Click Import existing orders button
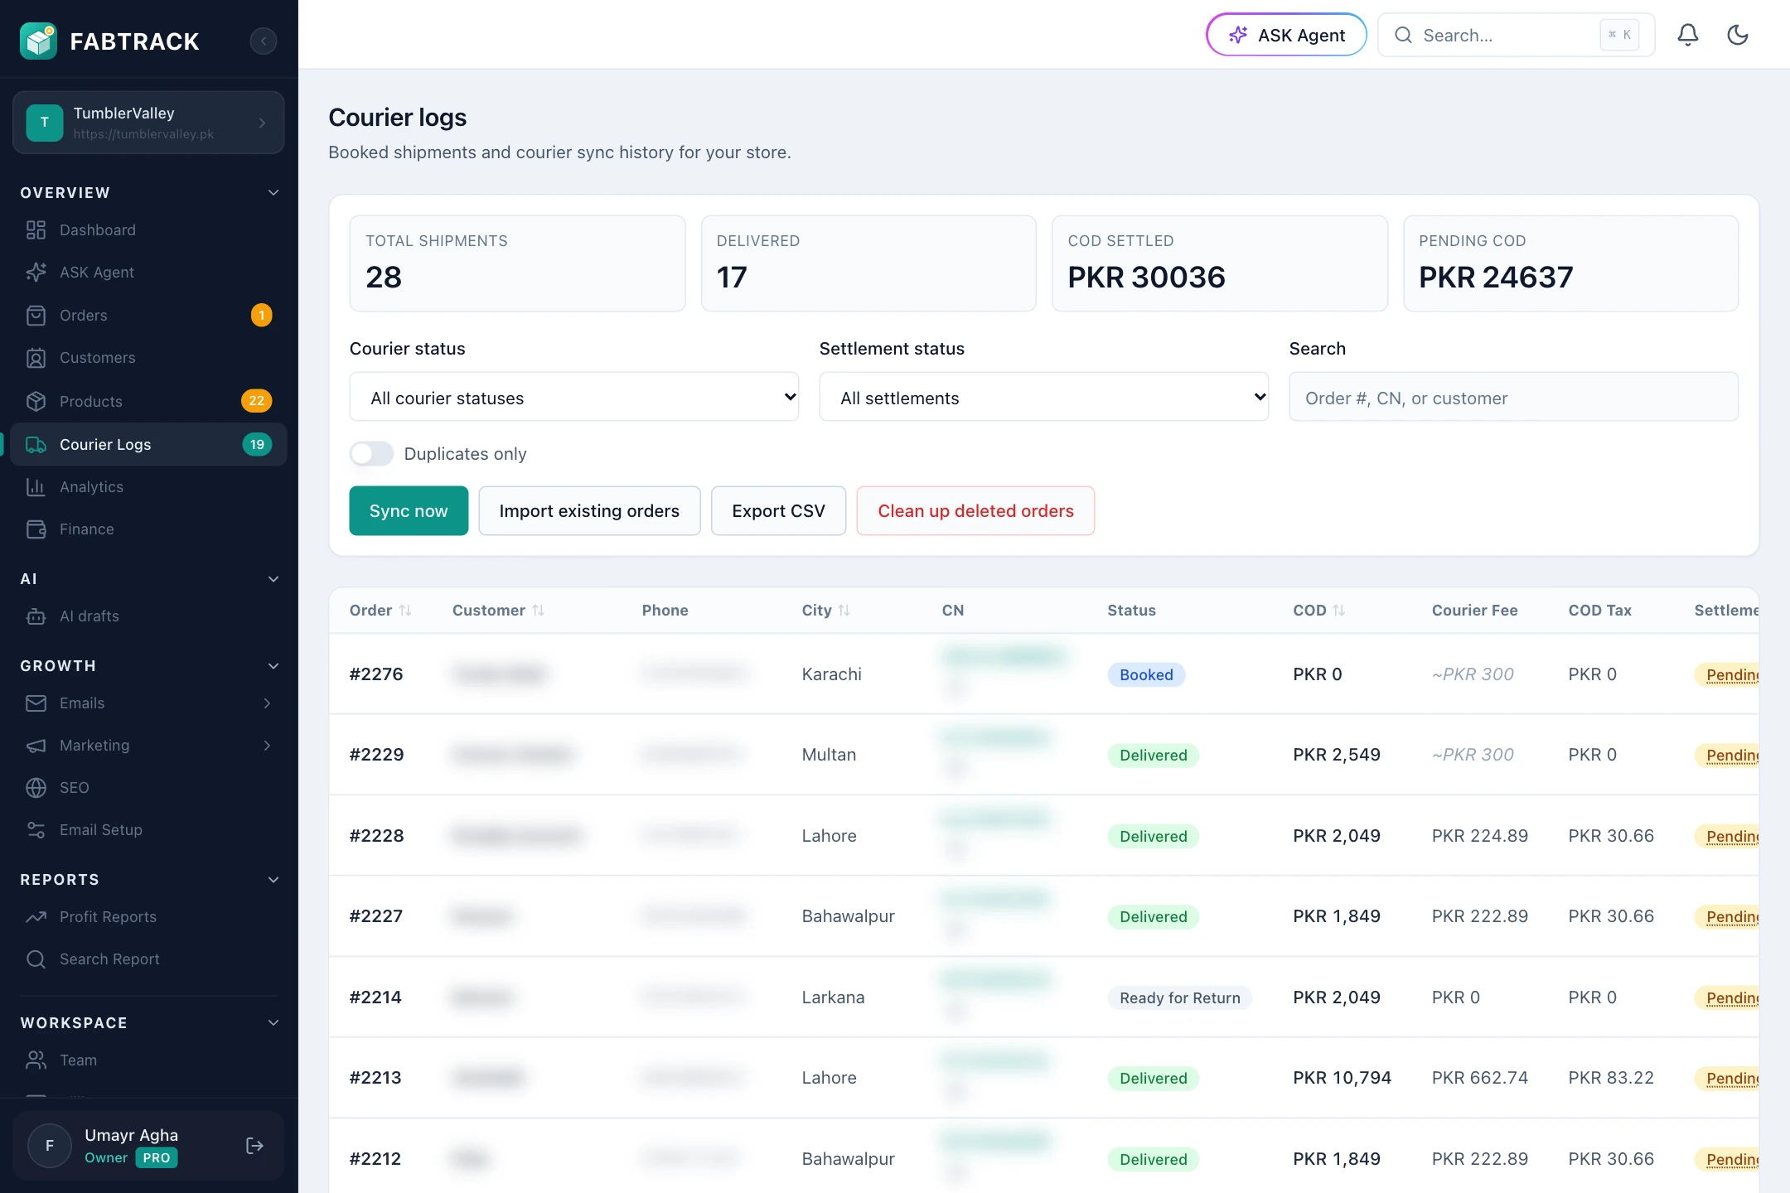This screenshot has height=1193, width=1790. pyautogui.click(x=589, y=511)
